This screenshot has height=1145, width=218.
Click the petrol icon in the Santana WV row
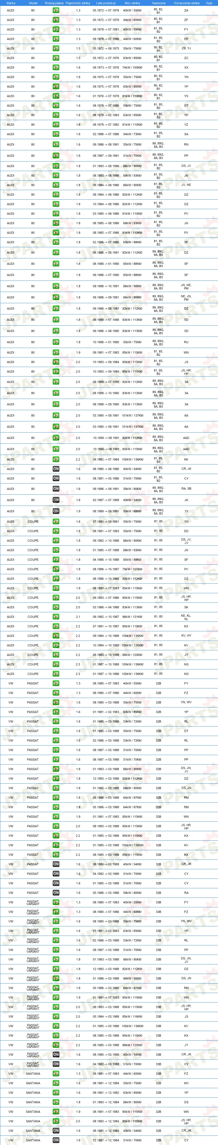[x=56, y=1083]
